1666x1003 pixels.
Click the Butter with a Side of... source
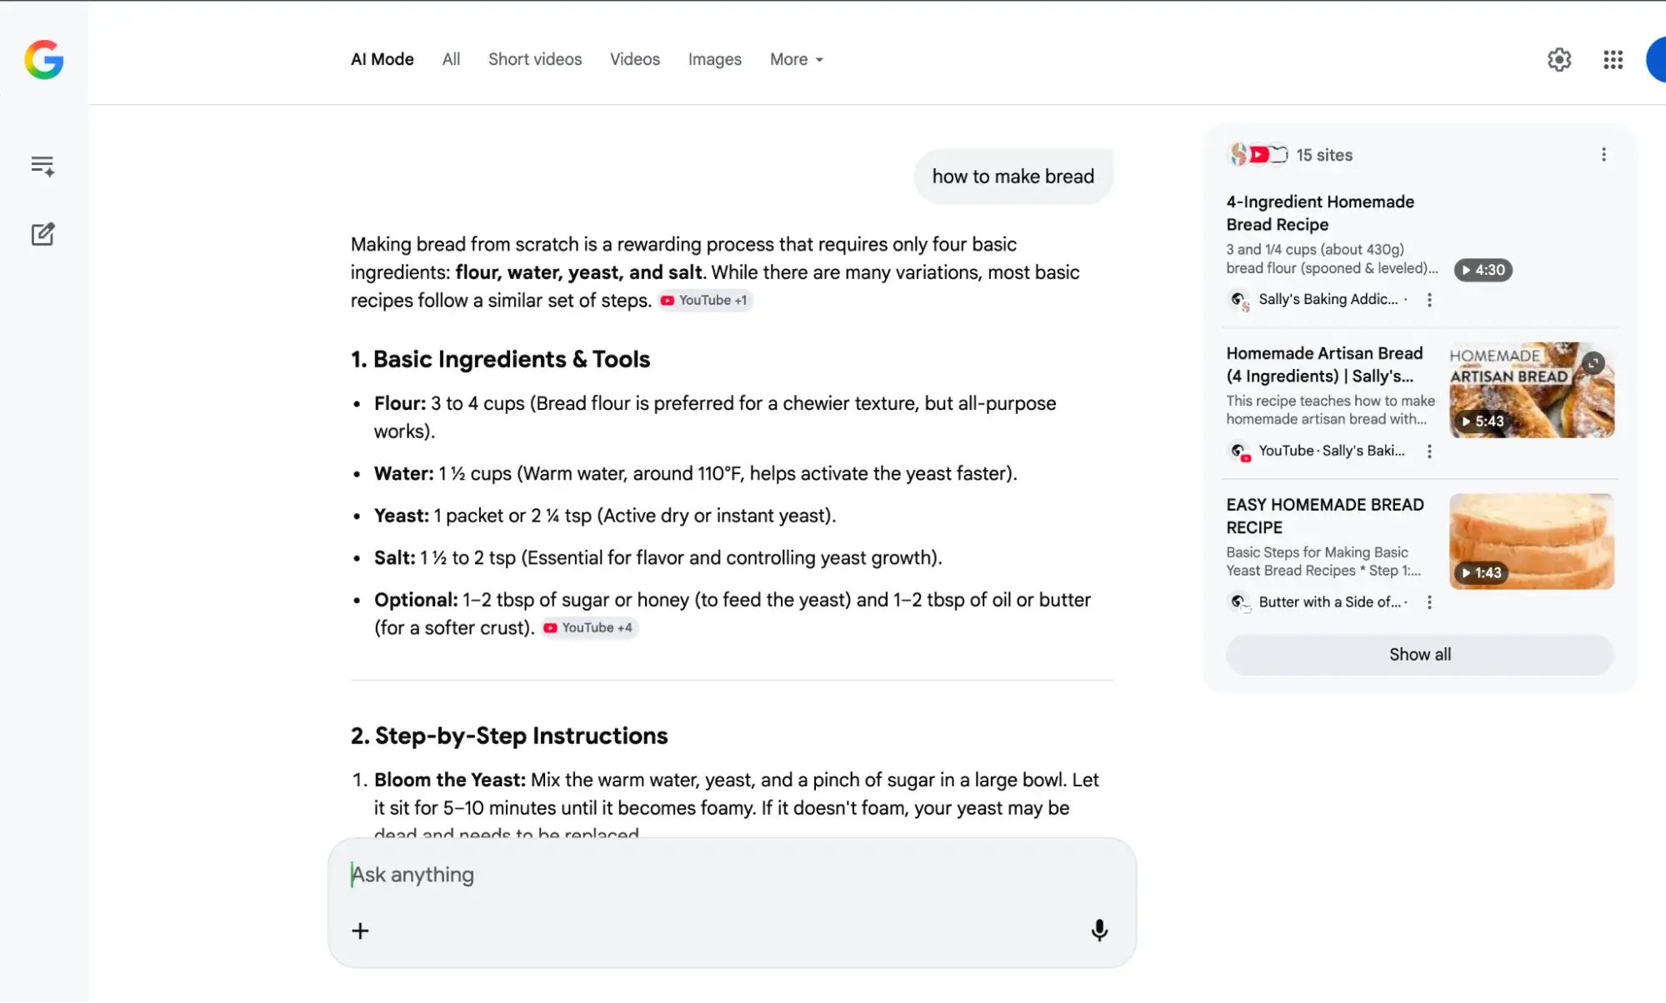point(1329,602)
